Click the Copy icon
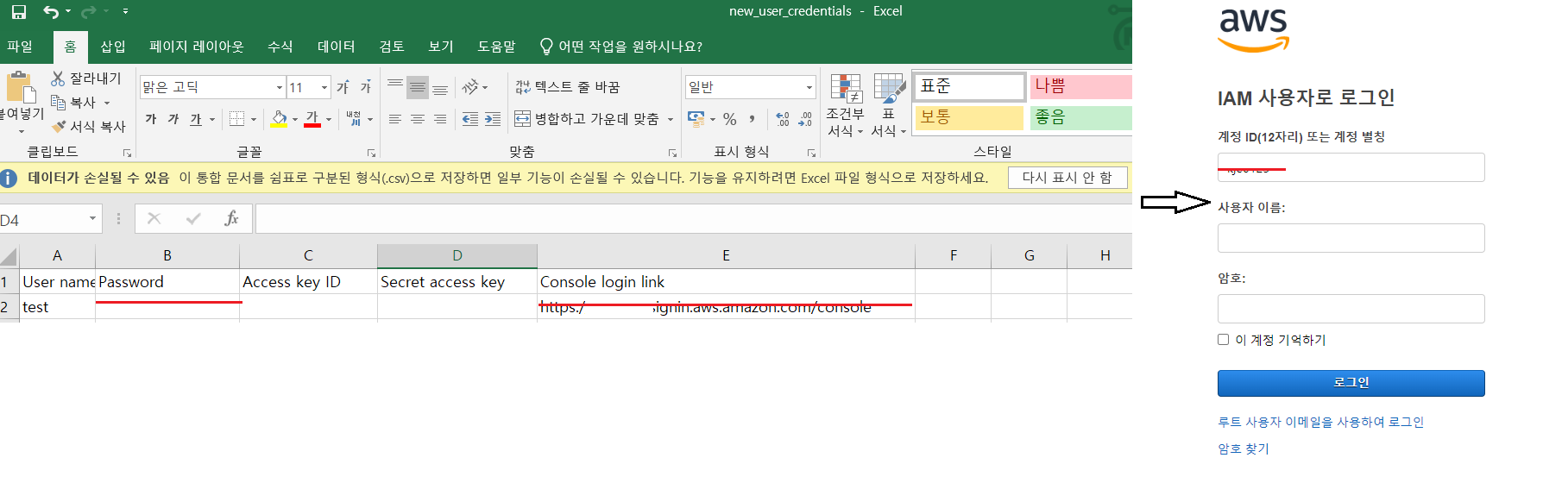The height and width of the screenshot is (483, 1543). (x=58, y=103)
